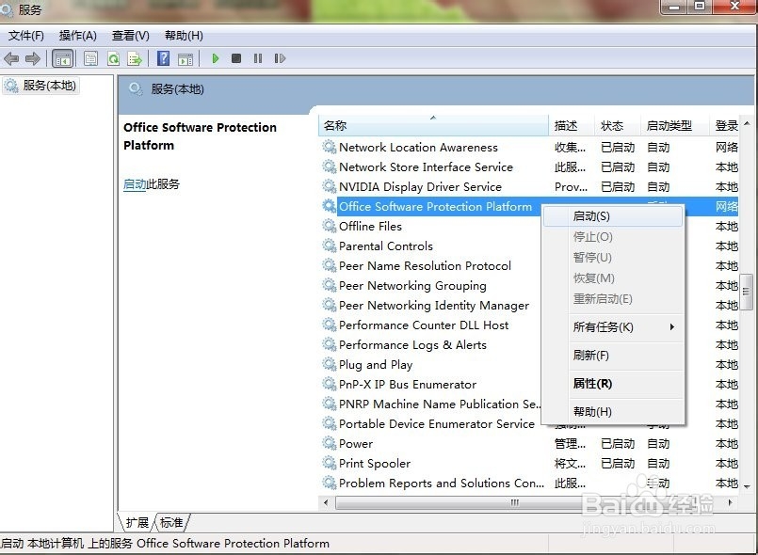758x555 pixels.
Task: Click the horizontal scroll left arrow
Action: pos(326,502)
